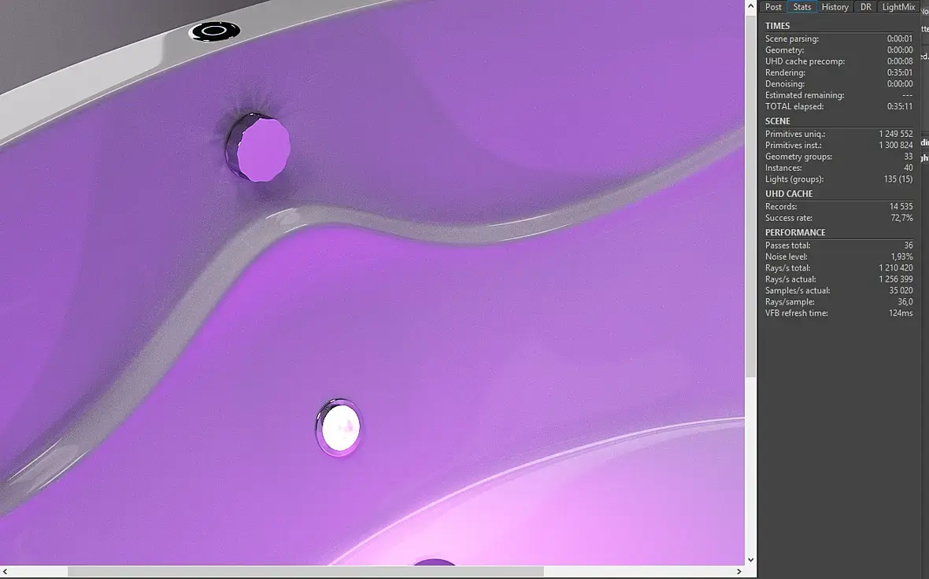Click the Denoising label
This screenshot has height=579, width=929.
pos(785,84)
